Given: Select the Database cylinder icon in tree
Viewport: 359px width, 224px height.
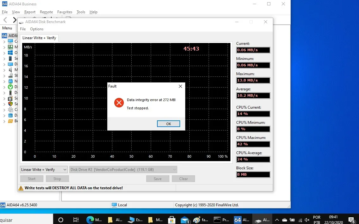Looking at the screenshot, I should [x=10, y=115].
